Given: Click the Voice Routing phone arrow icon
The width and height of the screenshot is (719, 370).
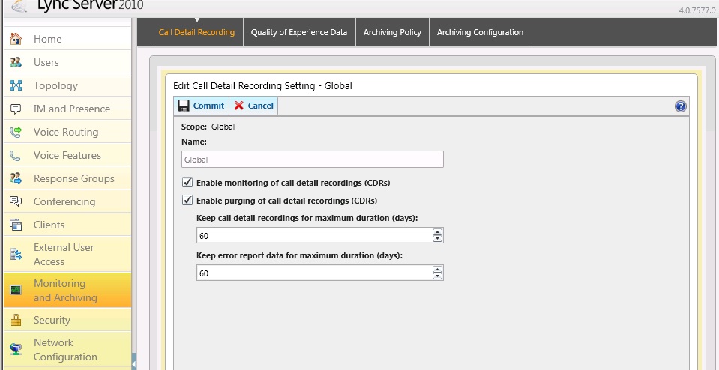Looking at the screenshot, I should coord(16,132).
